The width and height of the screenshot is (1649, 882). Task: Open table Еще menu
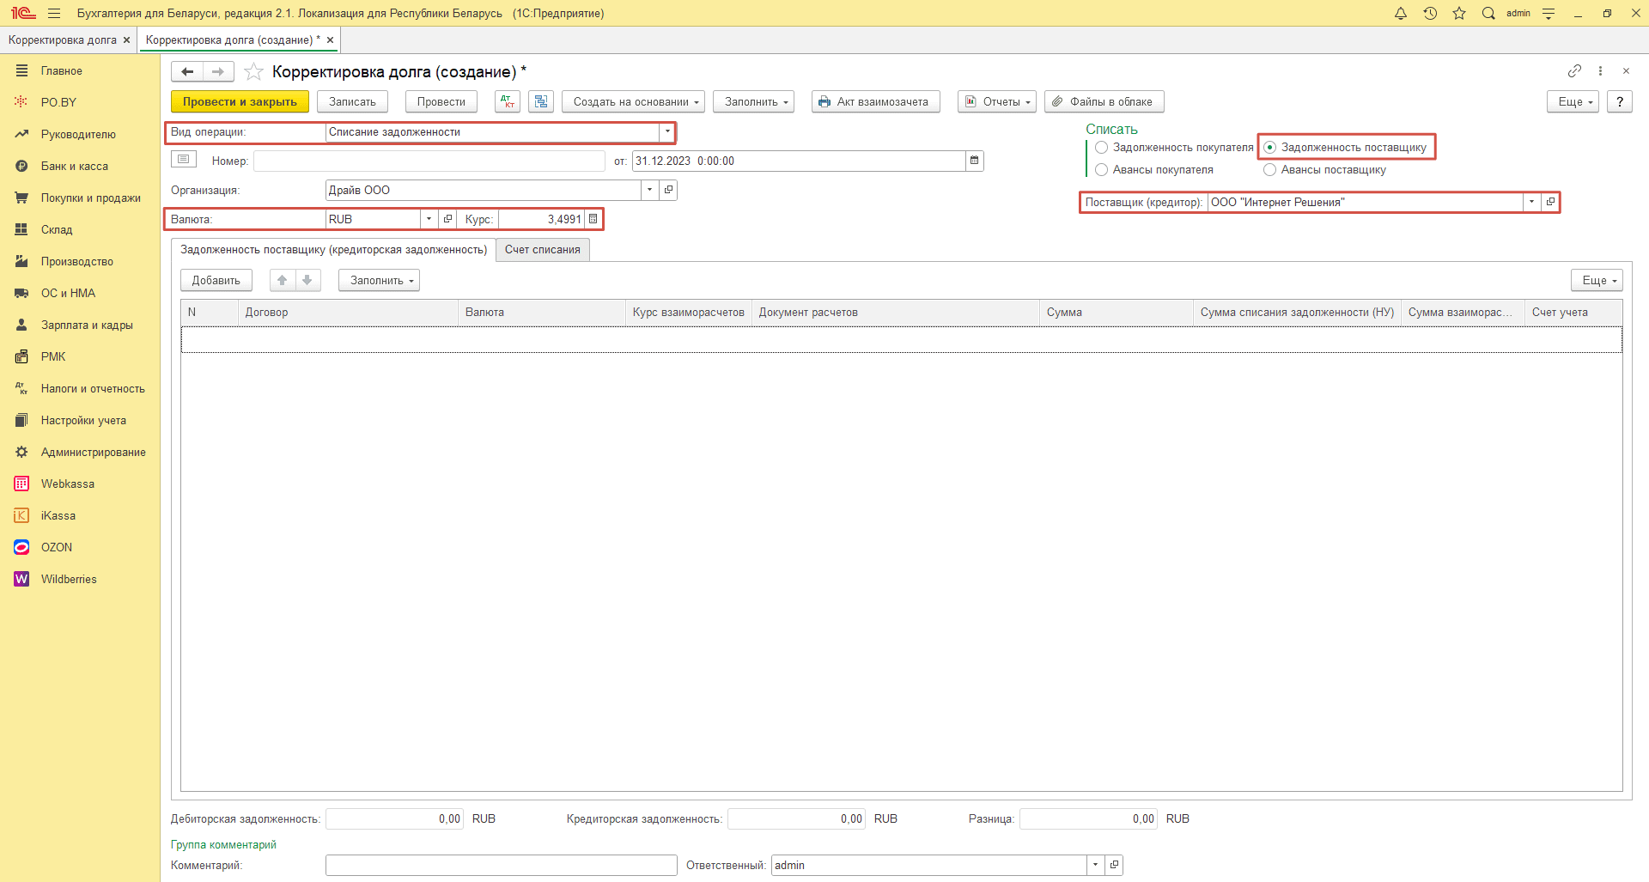1597,280
